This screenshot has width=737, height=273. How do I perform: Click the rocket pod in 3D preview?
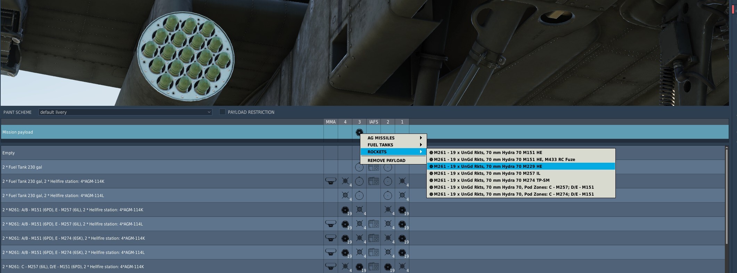click(186, 56)
